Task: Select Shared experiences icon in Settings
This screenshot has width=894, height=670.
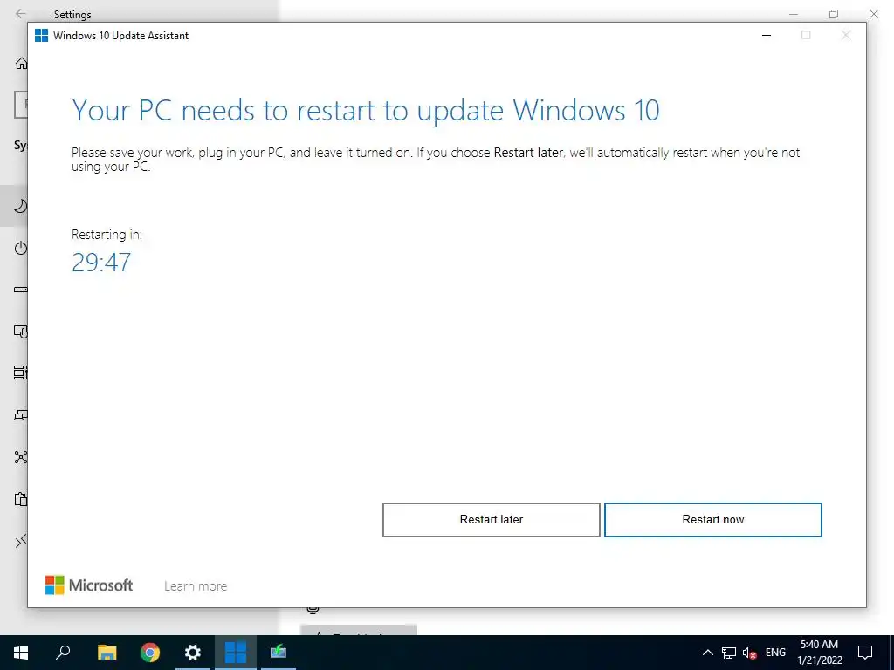Action: tap(21, 457)
